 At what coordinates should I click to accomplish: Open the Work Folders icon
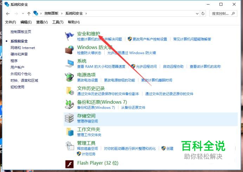point(70,132)
